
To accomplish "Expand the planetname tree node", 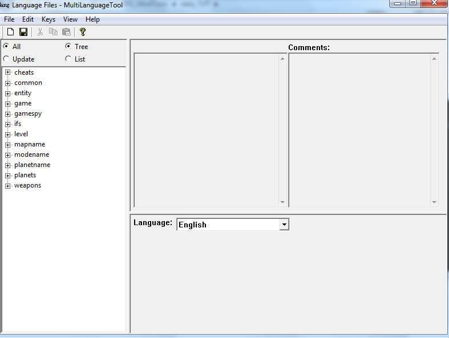I will coord(8,165).
